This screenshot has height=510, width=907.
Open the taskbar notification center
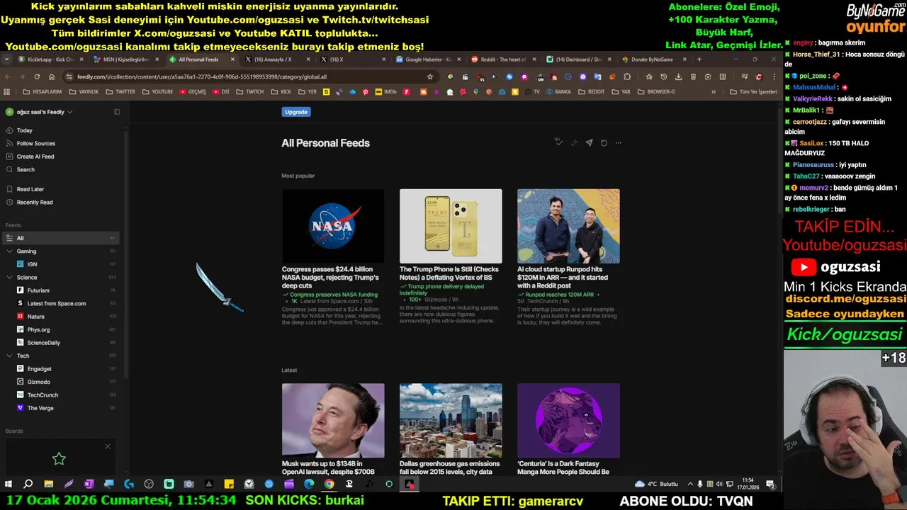click(770, 484)
